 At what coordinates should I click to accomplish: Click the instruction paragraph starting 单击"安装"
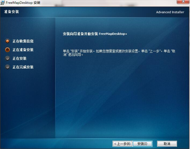click(119, 53)
